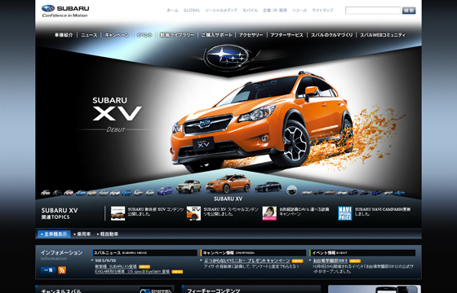The width and height of the screenshot is (457, 293).
Task: Click the Subaru logo in the header
Action: pos(65,11)
